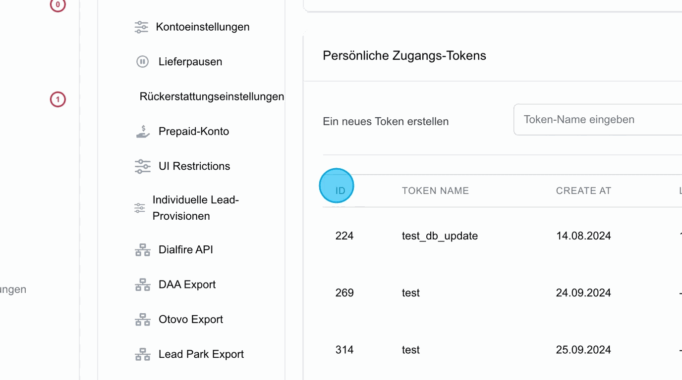Image resolution: width=682 pixels, height=380 pixels.
Task: Click the Persönliche Zugangs-Tokens heading
Action: pos(404,55)
